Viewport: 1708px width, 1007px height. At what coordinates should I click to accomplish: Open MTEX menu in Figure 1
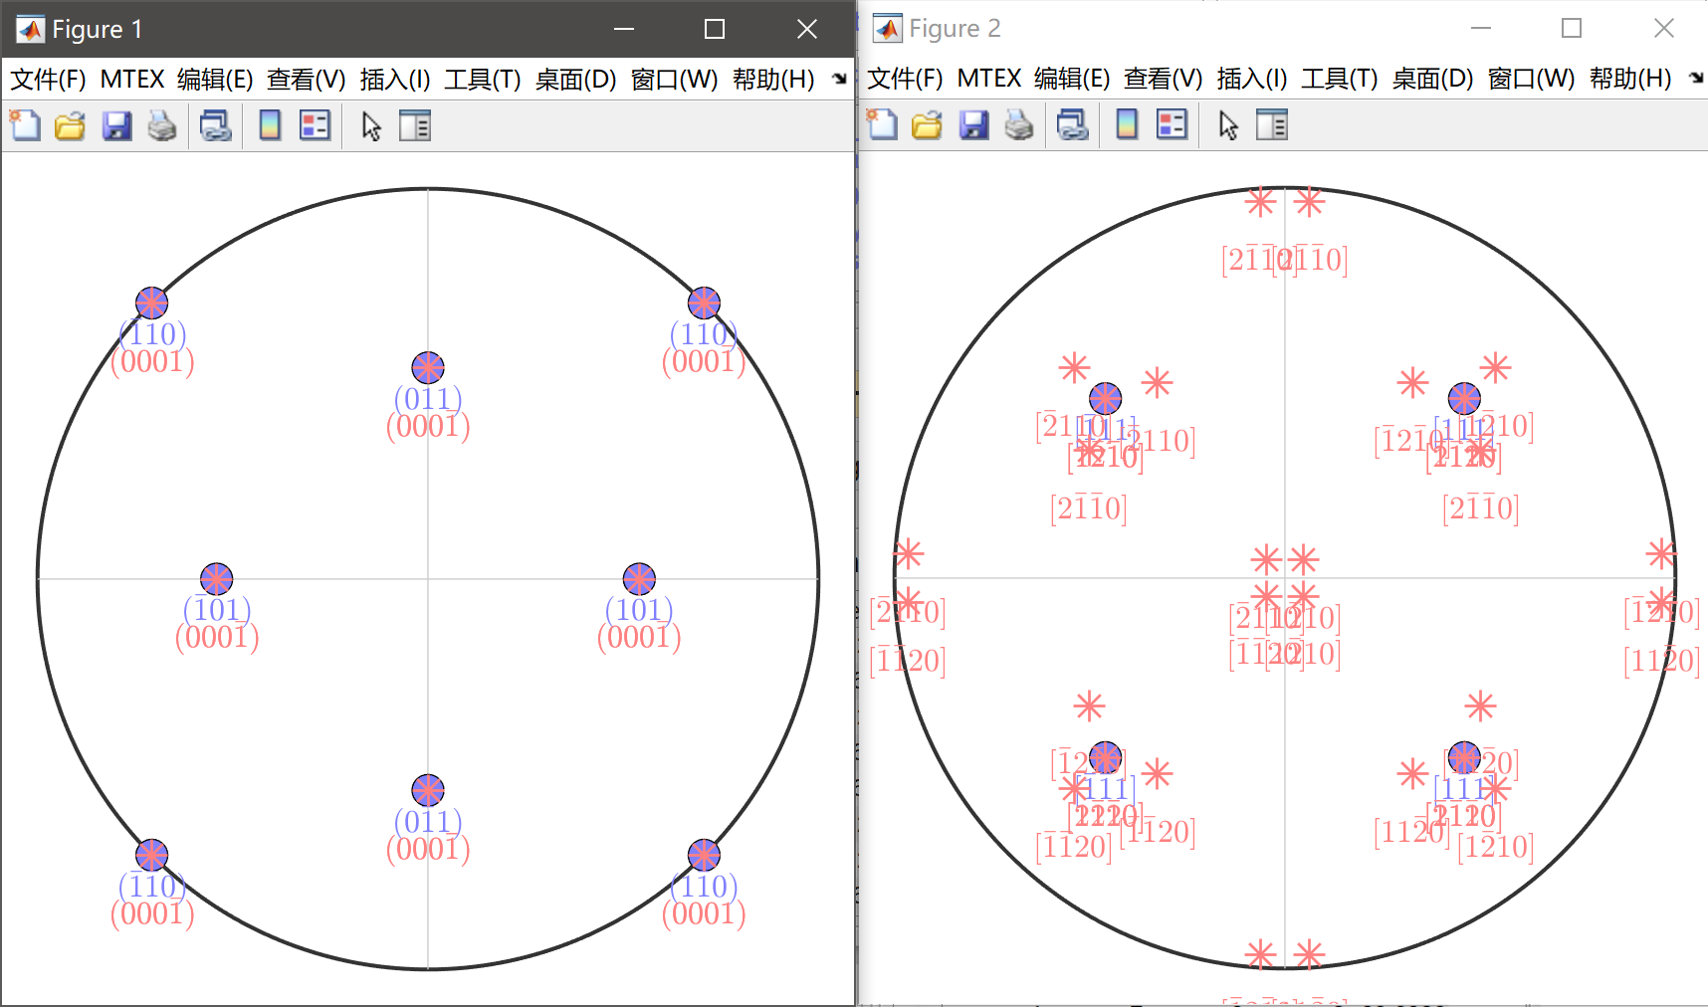tap(132, 80)
